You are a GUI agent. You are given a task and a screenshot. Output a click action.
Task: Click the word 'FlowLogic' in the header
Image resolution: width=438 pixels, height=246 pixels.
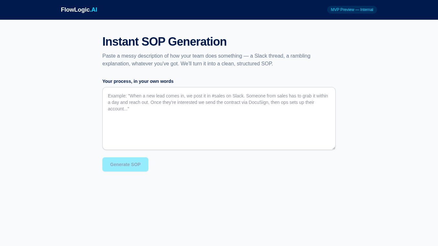tap(75, 10)
